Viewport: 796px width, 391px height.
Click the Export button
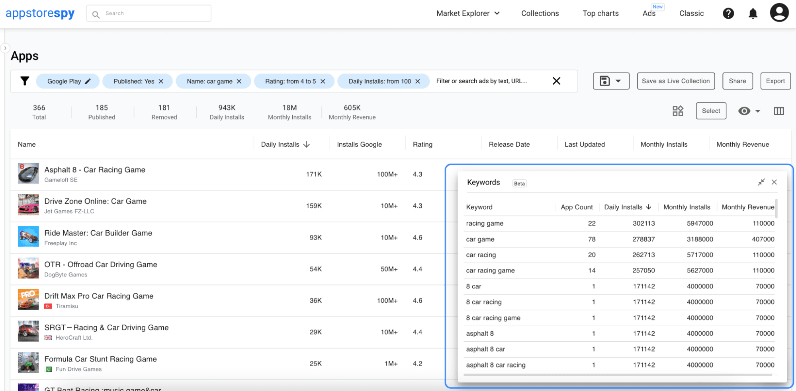(775, 81)
